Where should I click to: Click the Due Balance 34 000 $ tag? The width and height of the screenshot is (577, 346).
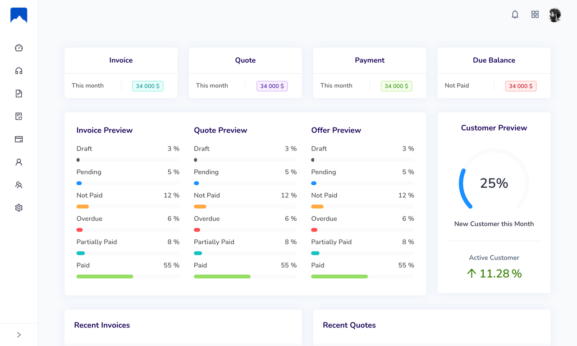click(521, 86)
